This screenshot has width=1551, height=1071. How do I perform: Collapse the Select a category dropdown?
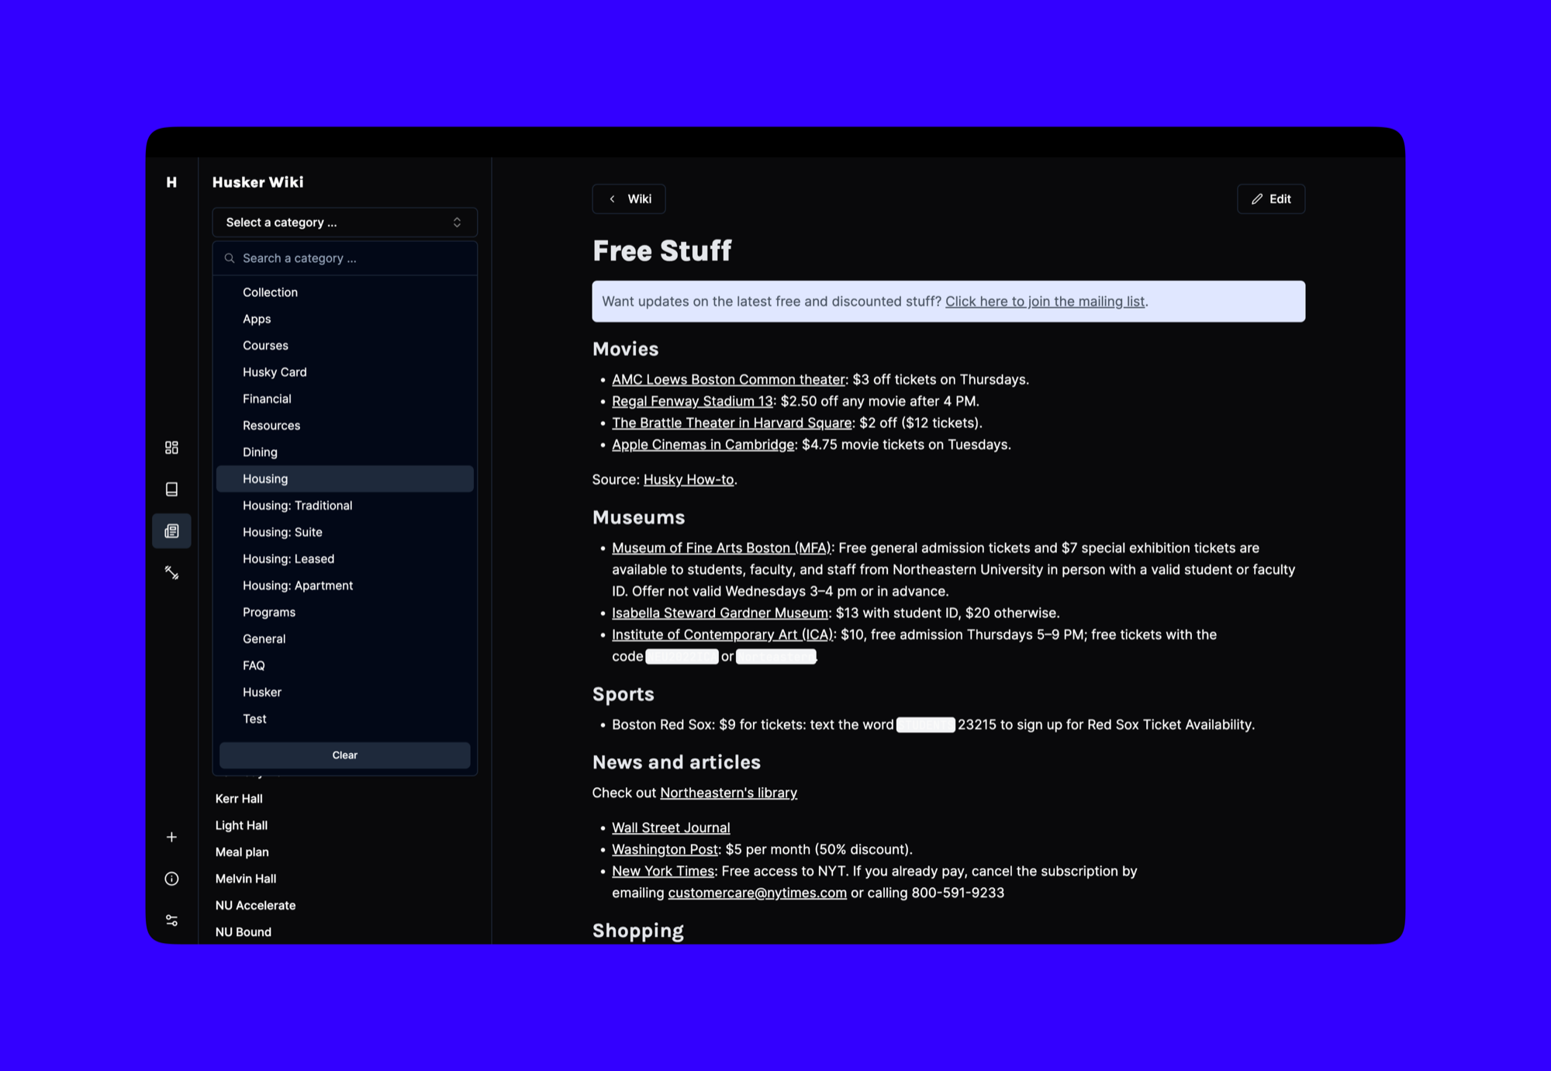click(344, 223)
